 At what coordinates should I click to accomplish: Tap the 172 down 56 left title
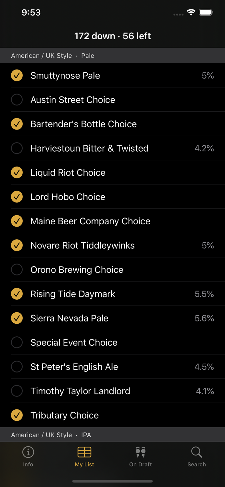112,36
